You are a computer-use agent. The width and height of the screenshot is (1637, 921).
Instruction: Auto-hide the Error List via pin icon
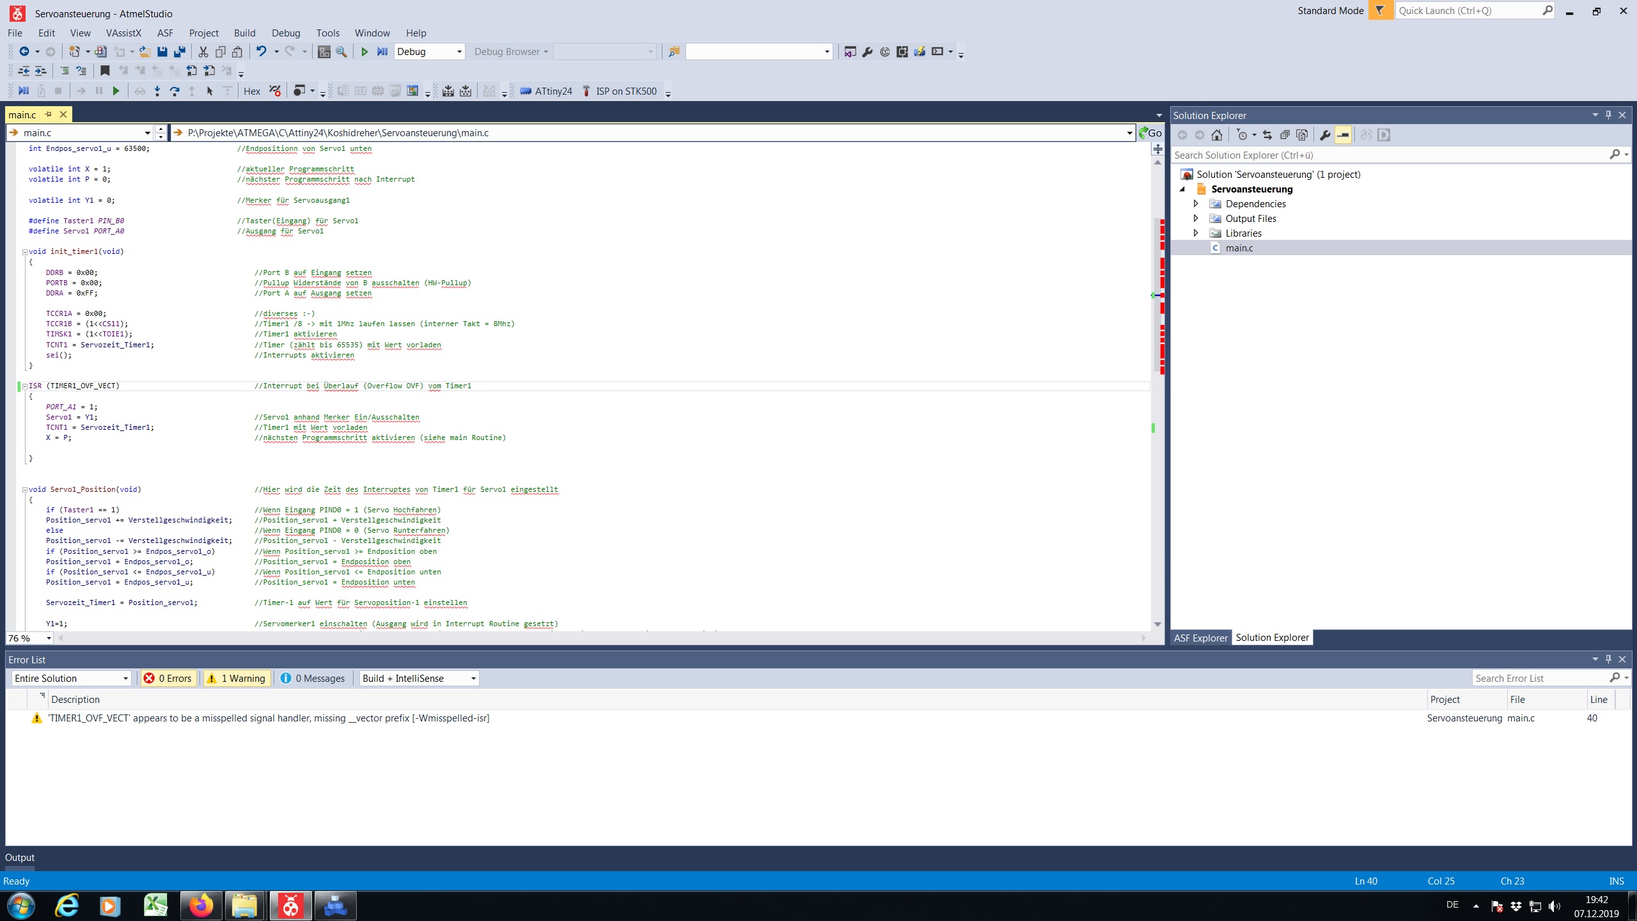(x=1608, y=659)
